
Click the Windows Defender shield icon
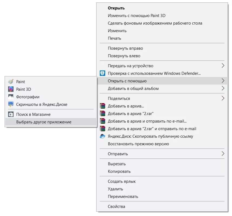(102, 73)
